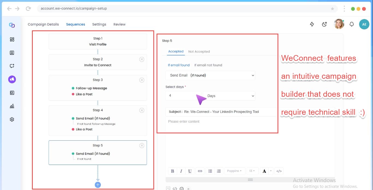The height and width of the screenshot is (190, 373).
Task: Toggle underline formatting in the editor
Action: [x=190, y=171]
